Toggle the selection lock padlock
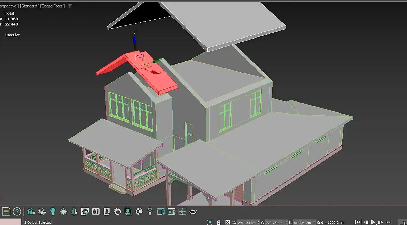 219,222
